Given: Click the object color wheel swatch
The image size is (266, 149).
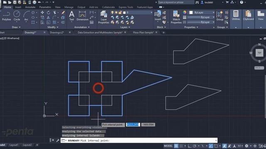Looking at the screenshot, I should pyautogui.click(x=185, y=12).
